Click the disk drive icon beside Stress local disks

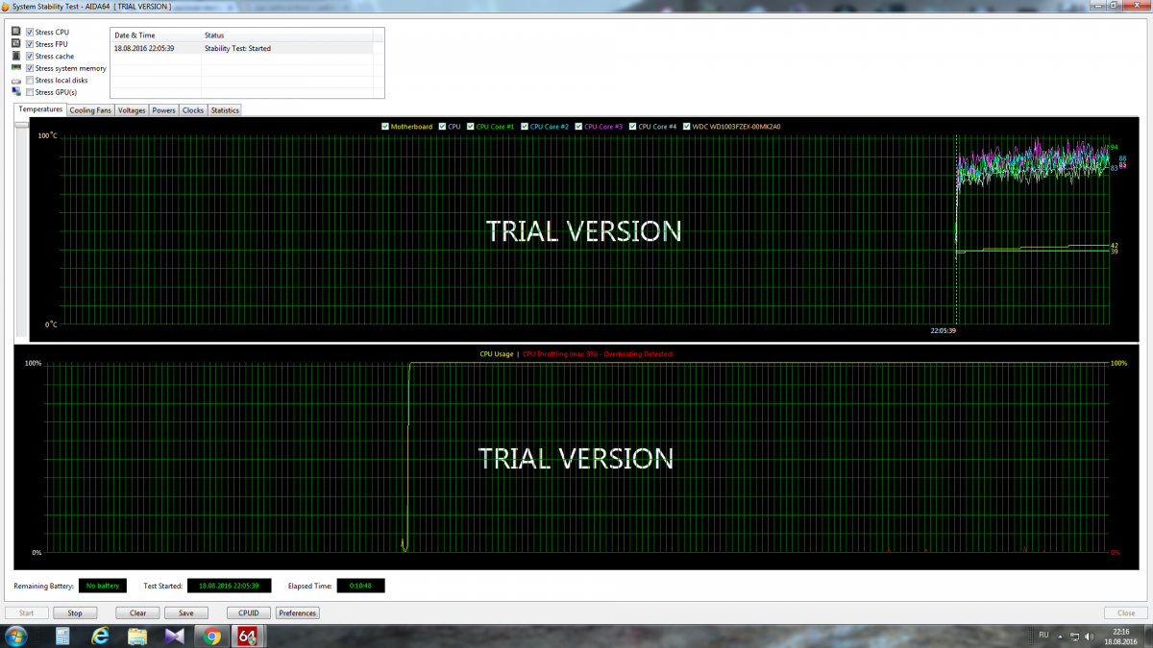[x=16, y=81]
